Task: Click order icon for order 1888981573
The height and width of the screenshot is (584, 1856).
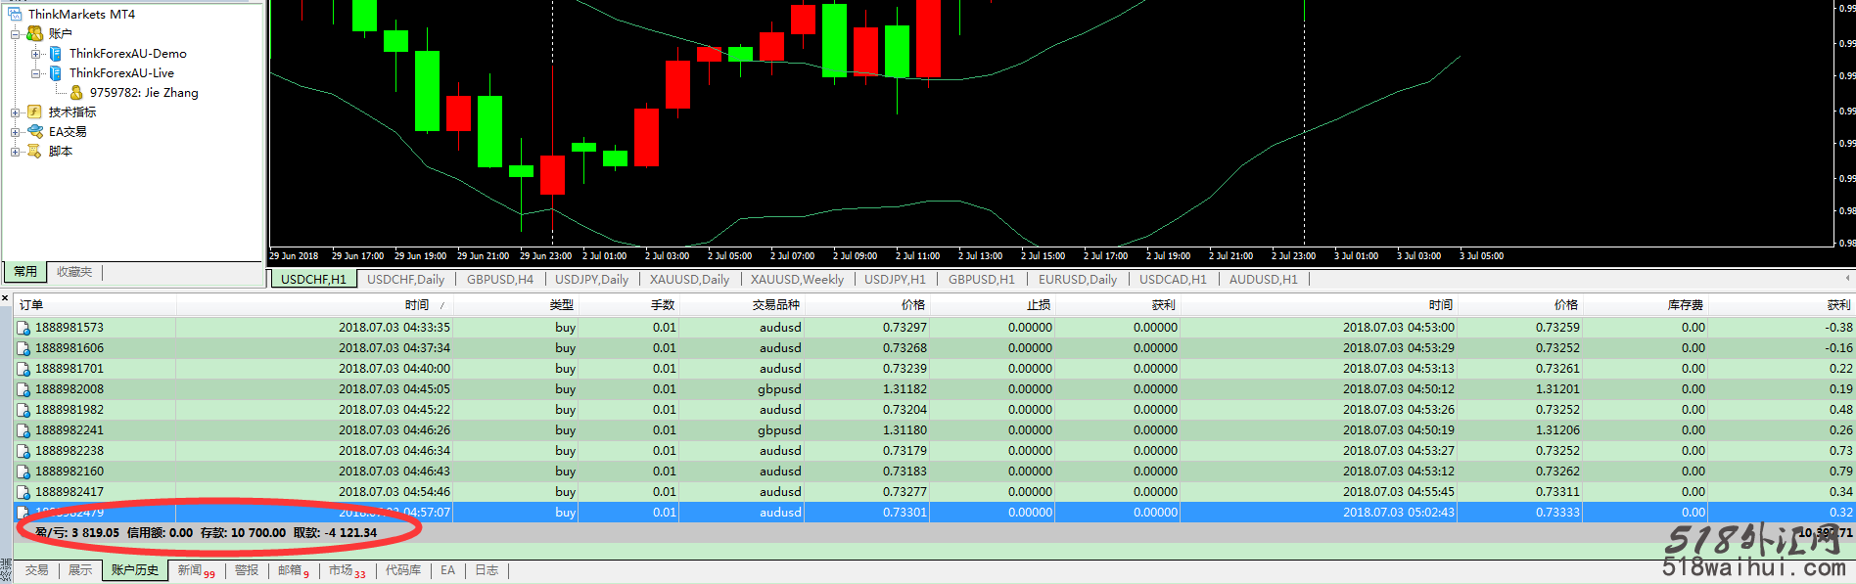Action: 23,328
